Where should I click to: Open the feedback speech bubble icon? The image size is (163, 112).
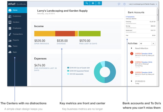coord(119,4)
